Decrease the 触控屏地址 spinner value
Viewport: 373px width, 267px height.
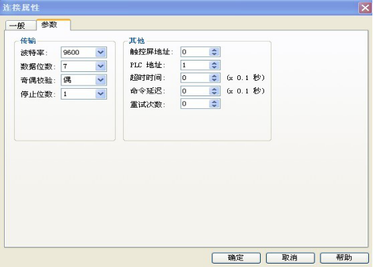pyautogui.click(x=214, y=54)
